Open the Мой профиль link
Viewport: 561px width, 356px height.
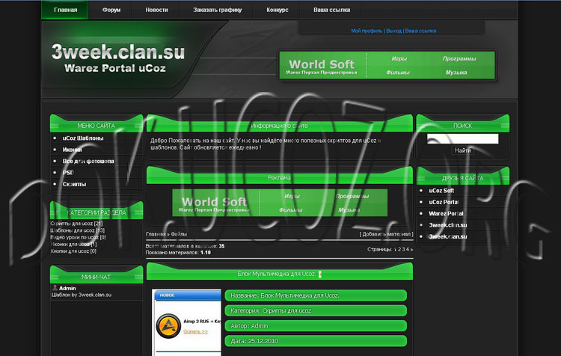[x=367, y=31]
